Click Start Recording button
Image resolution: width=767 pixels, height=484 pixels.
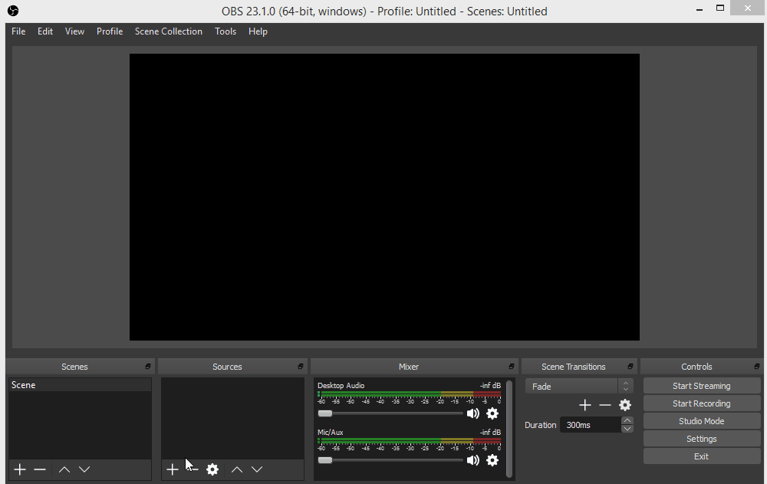(x=702, y=403)
